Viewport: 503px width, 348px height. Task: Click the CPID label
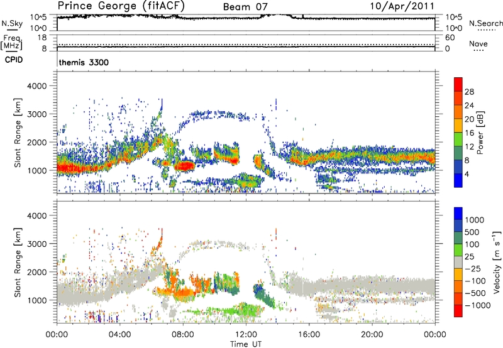(14, 60)
